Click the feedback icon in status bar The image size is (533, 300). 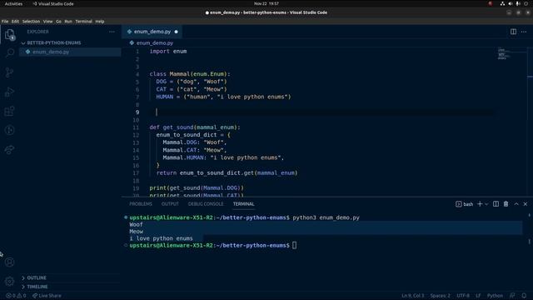pos(512,296)
